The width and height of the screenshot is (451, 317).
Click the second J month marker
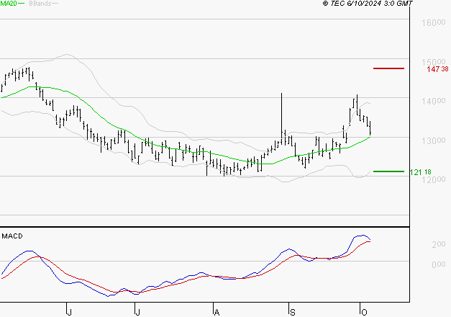pos(138,313)
